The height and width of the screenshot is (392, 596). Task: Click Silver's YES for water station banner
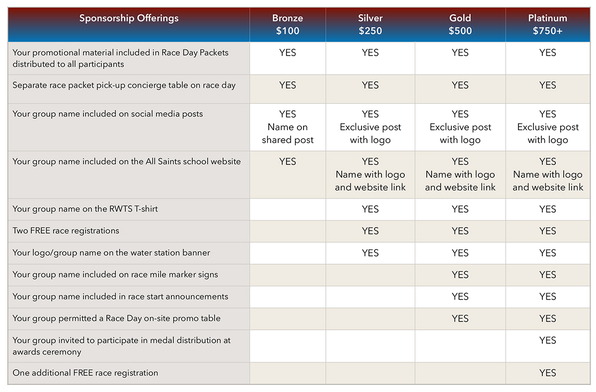[x=370, y=253]
